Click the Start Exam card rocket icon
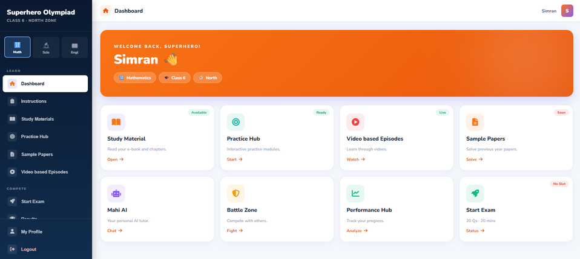This screenshot has height=259, width=580. (x=475, y=193)
